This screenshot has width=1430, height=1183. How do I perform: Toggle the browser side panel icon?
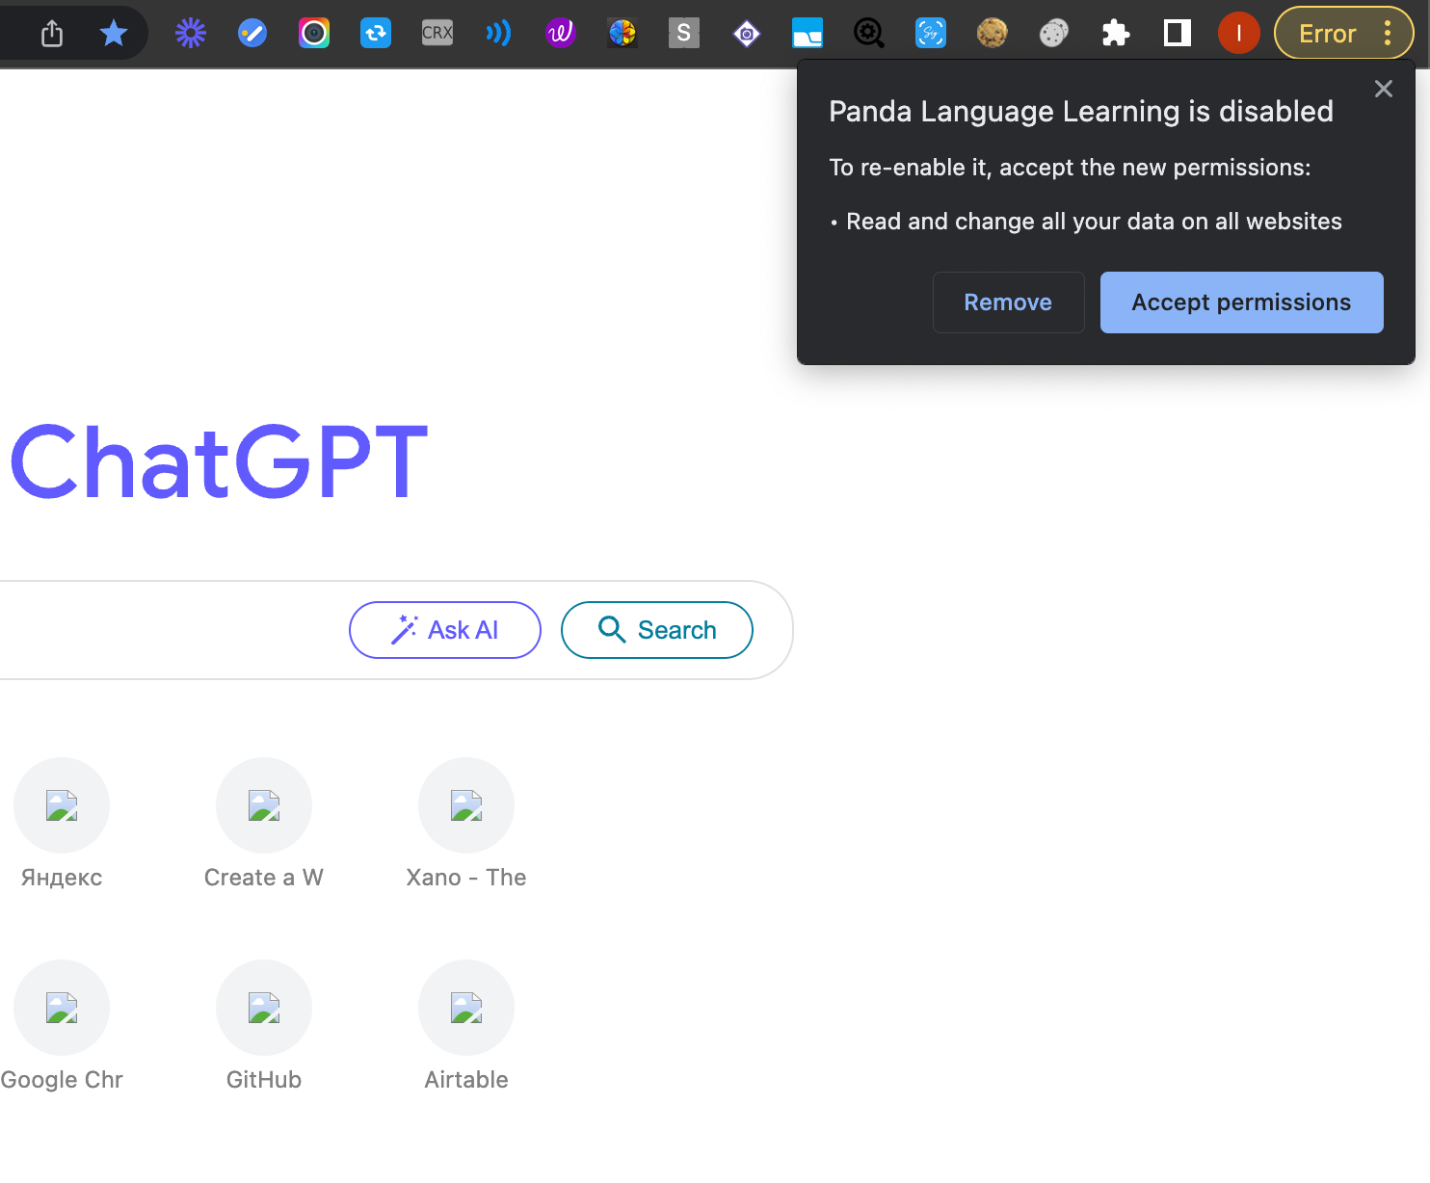tap(1177, 34)
